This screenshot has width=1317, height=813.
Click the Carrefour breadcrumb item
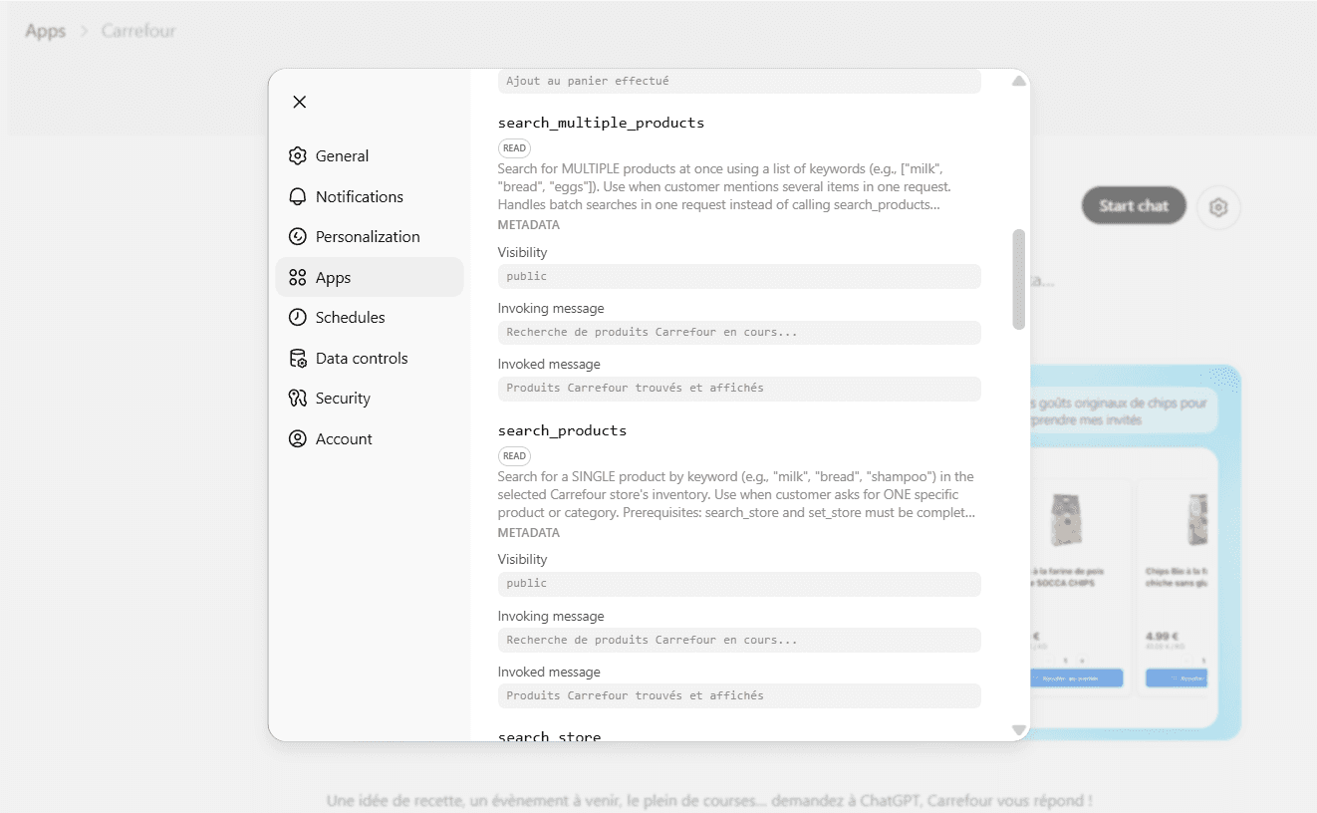tap(138, 31)
